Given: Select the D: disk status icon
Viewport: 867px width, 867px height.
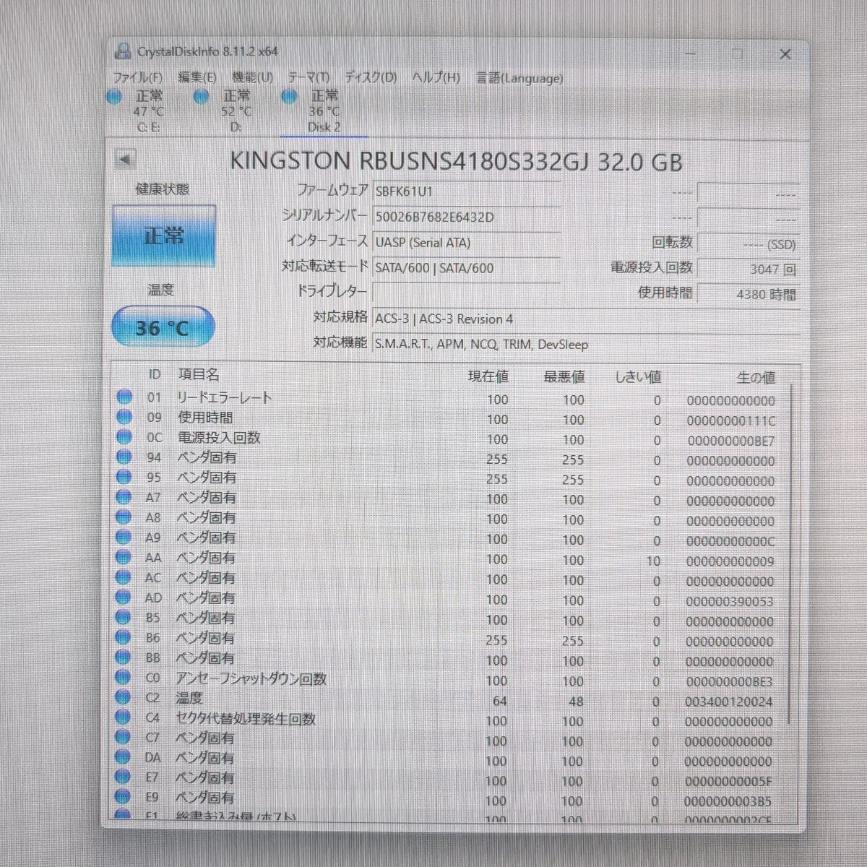Looking at the screenshot, I should point(202,97).
